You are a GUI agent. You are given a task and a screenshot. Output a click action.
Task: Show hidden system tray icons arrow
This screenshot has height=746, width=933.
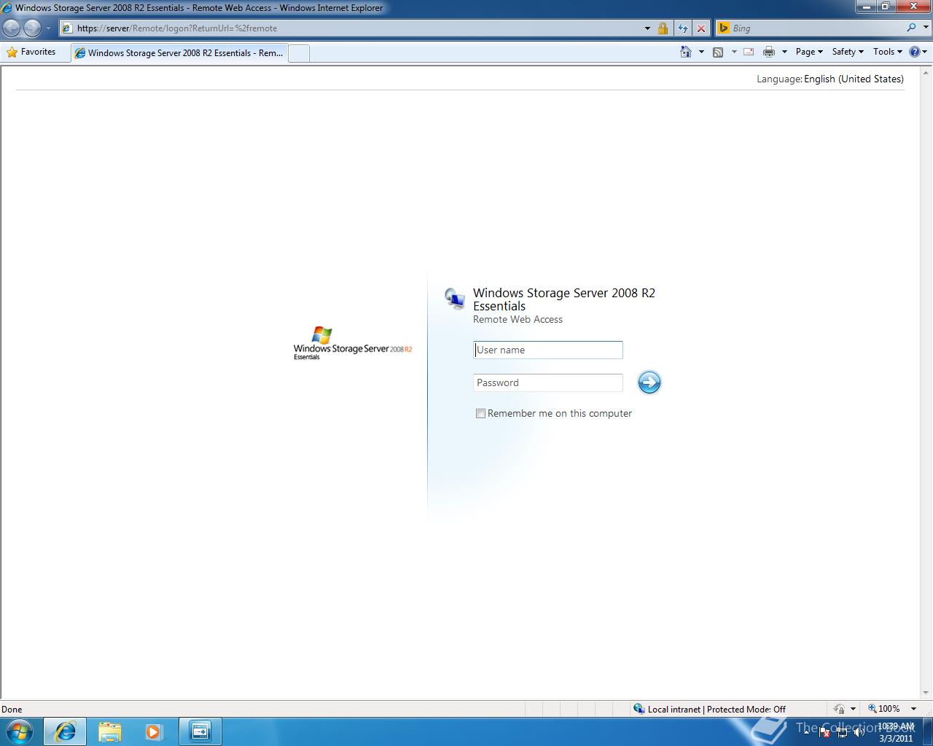[808, 732]
